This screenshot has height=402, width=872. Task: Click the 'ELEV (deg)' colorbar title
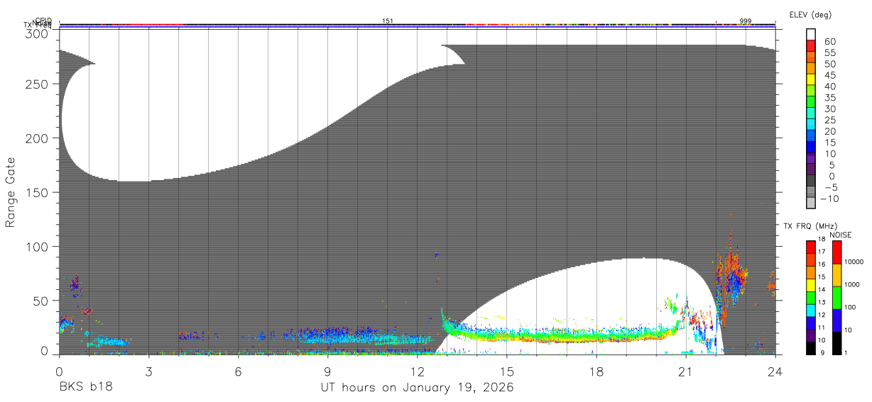coord(810,15)
